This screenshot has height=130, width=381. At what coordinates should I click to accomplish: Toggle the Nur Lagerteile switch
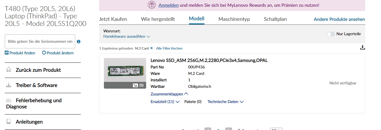click(x=331, y=34)
